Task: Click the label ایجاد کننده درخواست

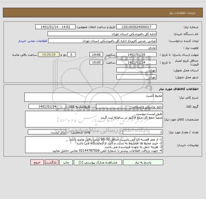Action: pos(184,41)
